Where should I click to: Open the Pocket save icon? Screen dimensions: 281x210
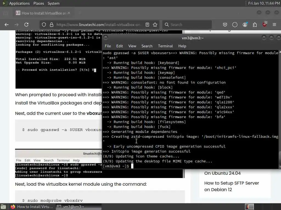[225, 25]
